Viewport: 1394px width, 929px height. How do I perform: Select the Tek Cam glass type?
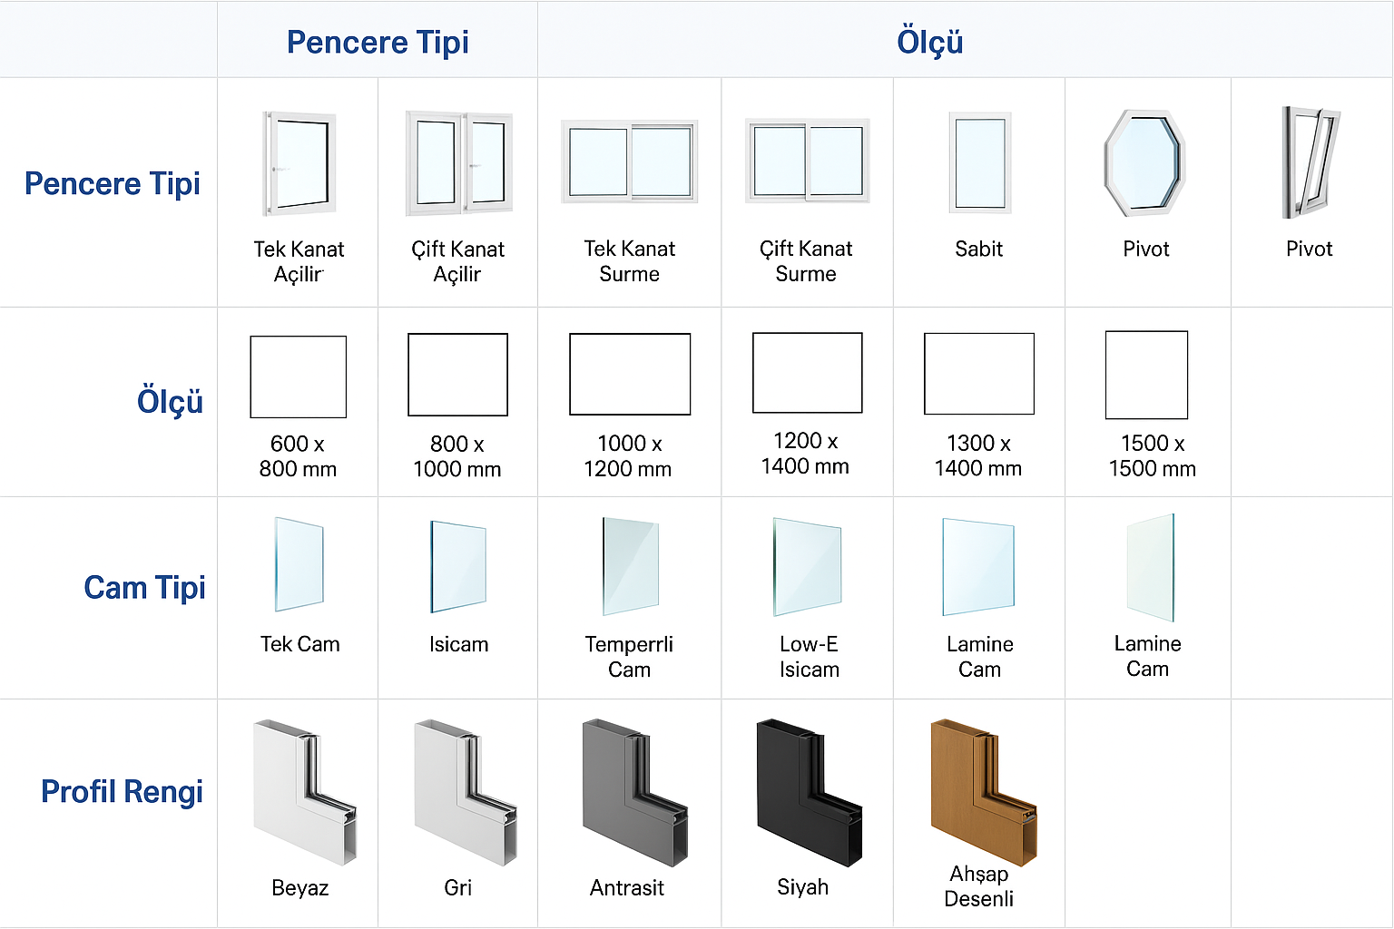(299, 564)
